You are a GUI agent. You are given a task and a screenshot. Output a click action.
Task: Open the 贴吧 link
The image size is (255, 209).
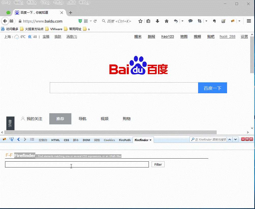click(x=211, y=37)
